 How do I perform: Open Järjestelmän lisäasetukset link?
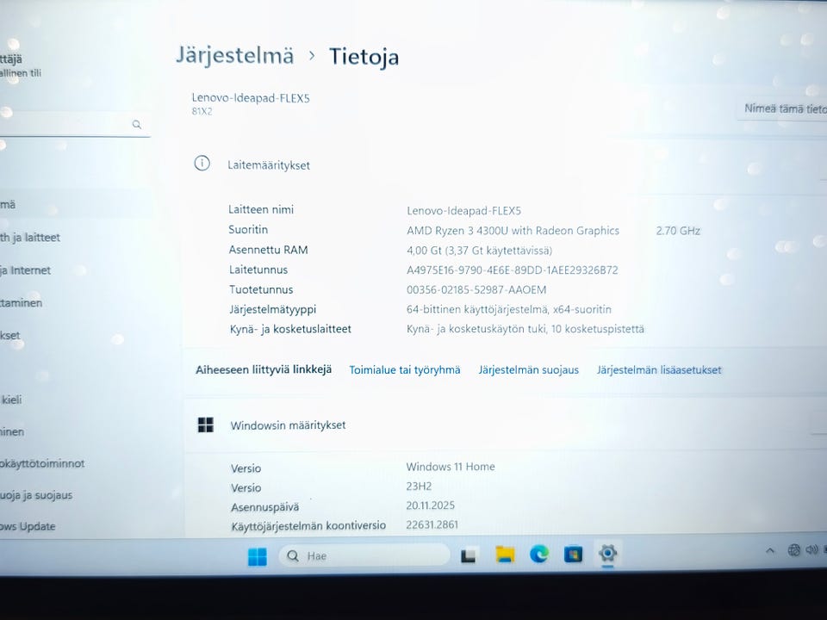click(x=659, y=370)
